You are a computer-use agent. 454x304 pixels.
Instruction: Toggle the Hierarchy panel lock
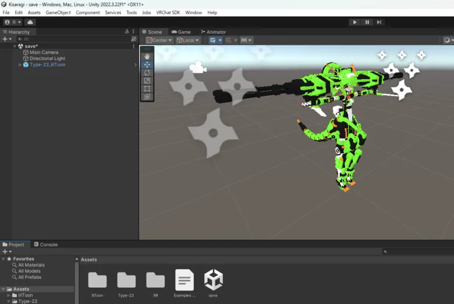(127, 32)
